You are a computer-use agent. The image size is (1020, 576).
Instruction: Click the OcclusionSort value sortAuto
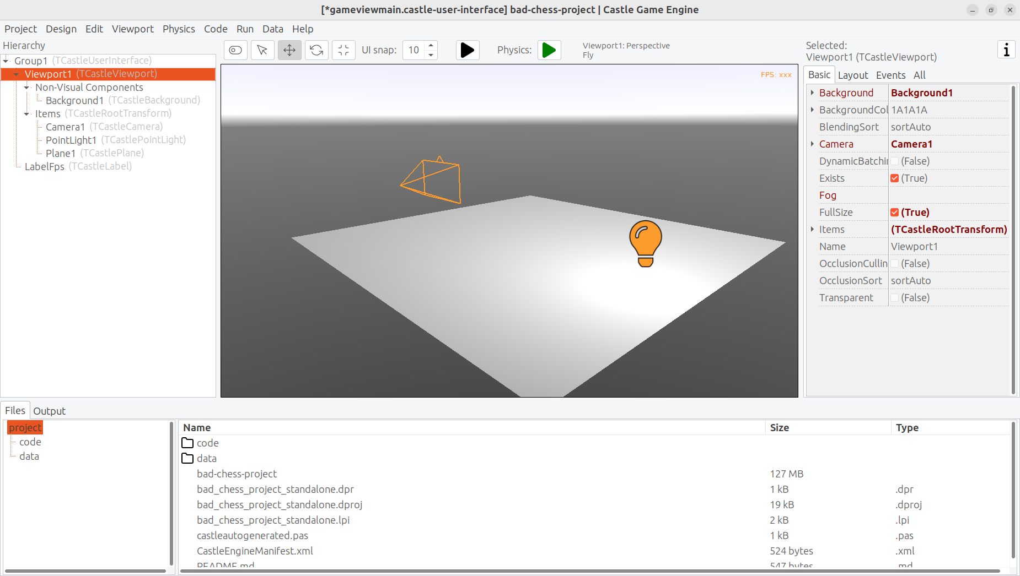tap(948, 281)
